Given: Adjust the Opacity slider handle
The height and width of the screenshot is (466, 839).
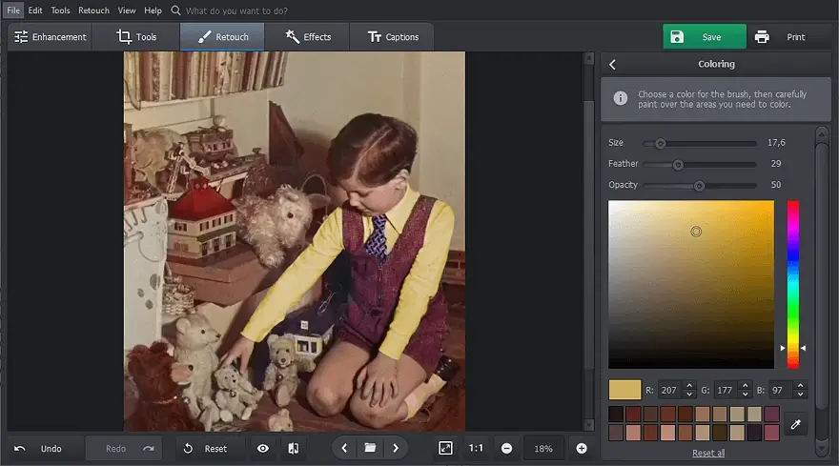Looking at the screenshot, I should [x=699, y=186].
